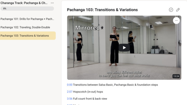Edit lesson using the pencil icon
Screen dimensions: 187x105
(x=178, y=10)
